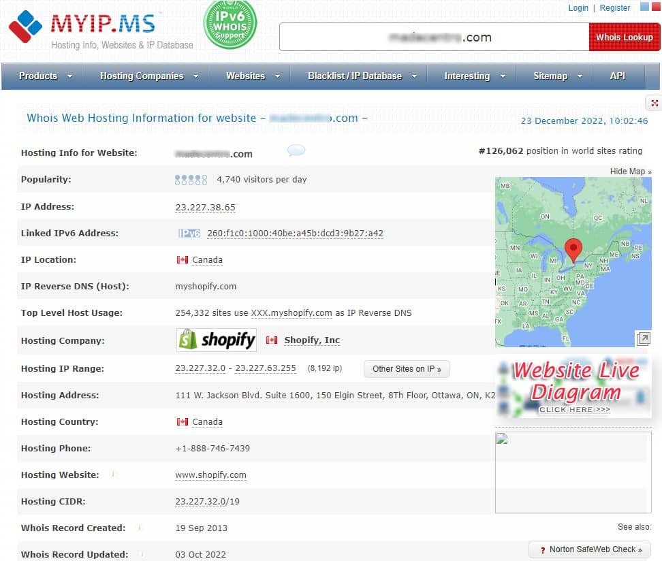The height and width of the screenshot is (561, 662).
Task: Open the Websites menu
Action: point(246,76)
